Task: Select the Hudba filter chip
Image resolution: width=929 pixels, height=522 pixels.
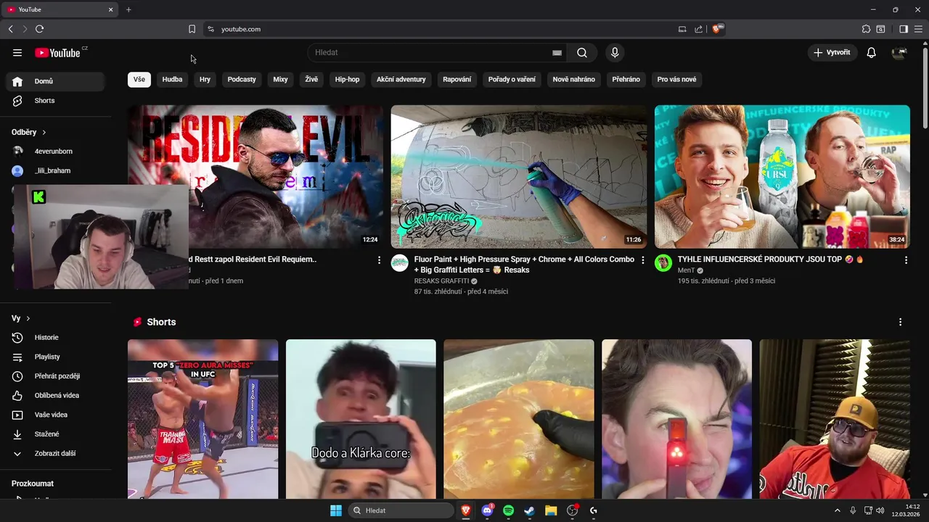Action: tap(172, 80)
